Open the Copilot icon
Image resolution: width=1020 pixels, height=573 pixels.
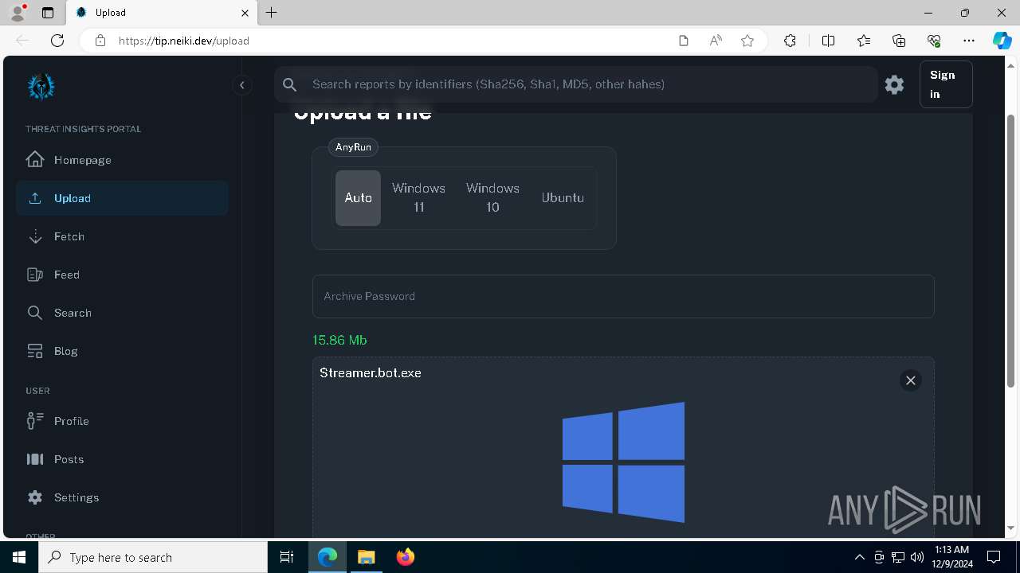[1002, 41]
